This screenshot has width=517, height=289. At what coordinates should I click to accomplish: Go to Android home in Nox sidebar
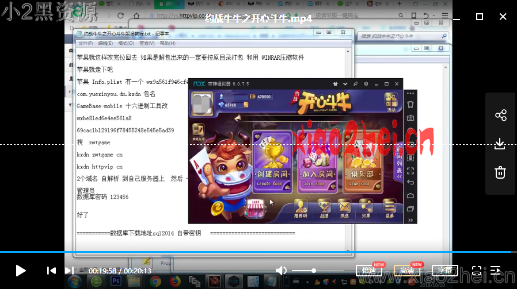tap(410, 196)
